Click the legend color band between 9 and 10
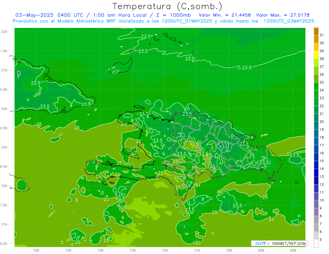The height and width of the screenshot is (254, 329). (x=316, y=204)
